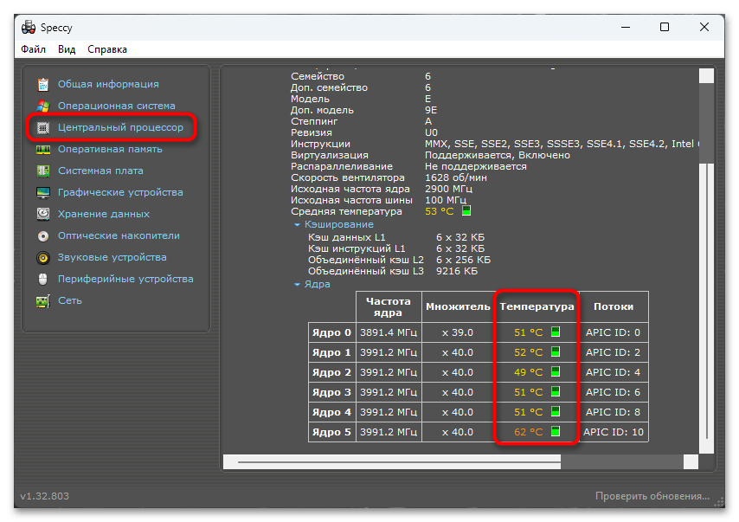Select Центральный процессор in the sidebar
The width and height of the screenshot is (739, 522).
(x=120, y=128)
